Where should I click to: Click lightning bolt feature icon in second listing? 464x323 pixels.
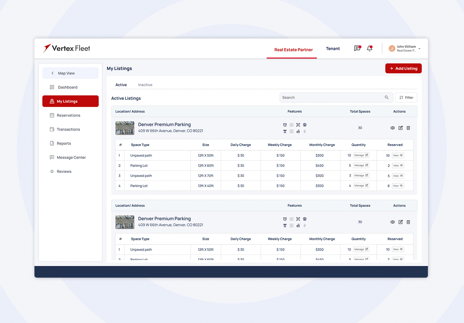click(305, 225)
